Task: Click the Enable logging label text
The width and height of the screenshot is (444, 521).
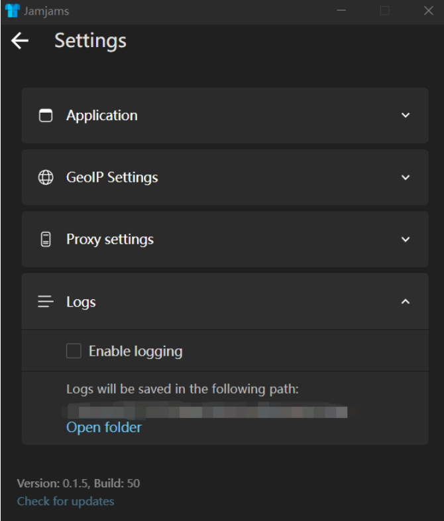Action: [x=135, y=351]
